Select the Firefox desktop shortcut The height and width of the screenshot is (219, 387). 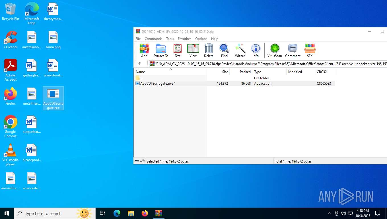(x=11, y=96)
